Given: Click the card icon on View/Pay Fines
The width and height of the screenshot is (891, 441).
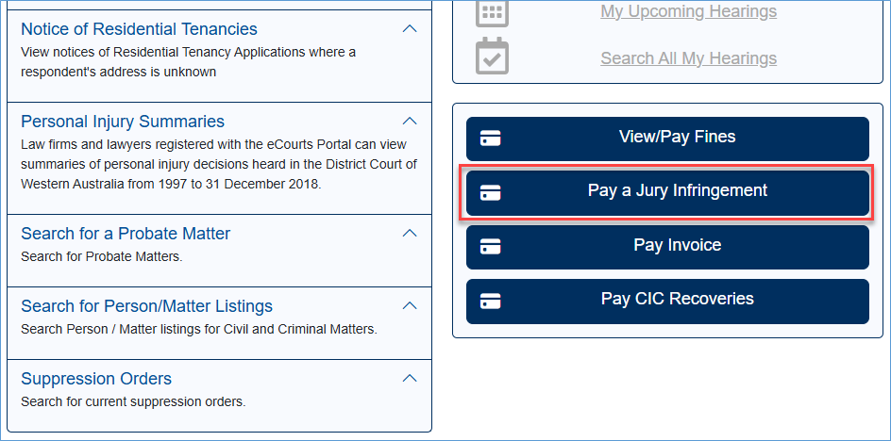Looking at the screenshot, I should [x=490, y=139].
